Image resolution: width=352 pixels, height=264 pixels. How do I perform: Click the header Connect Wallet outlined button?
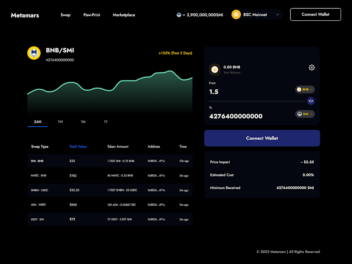coord(315,15)
